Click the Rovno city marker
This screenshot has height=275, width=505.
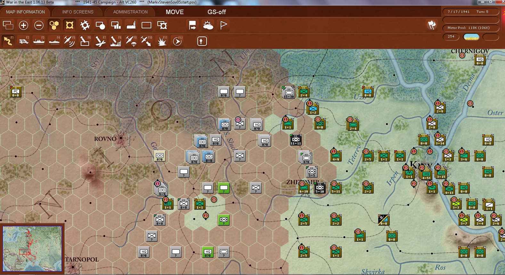121,138
